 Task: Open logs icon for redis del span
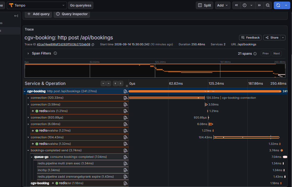pos(126,183)
